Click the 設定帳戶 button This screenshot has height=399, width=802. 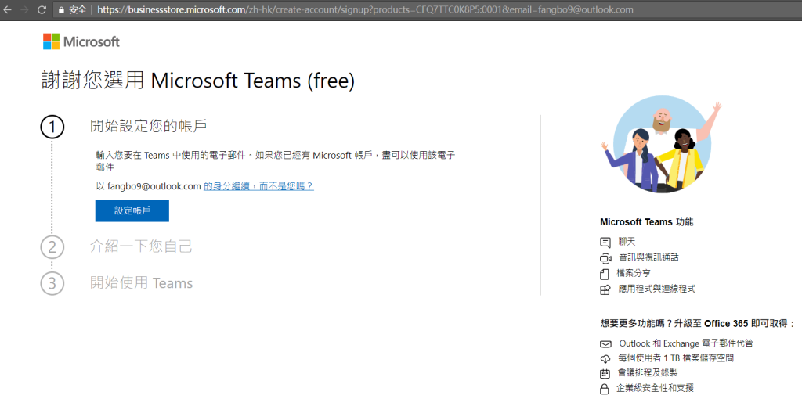click(132, 211)
